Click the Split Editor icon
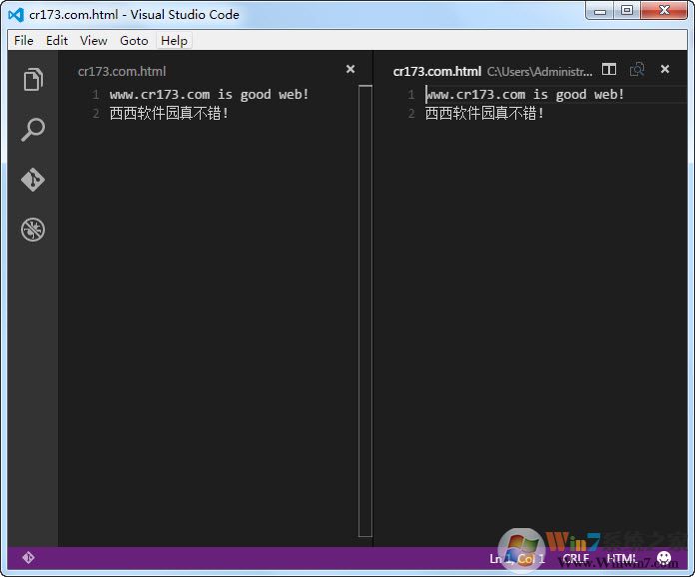The height and width of the screenshot is (577, 695). (609, 70)
